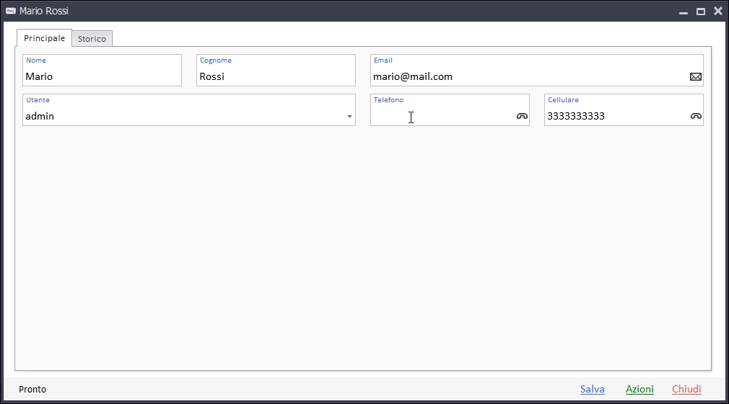729x404 pixels.
Task: Click into the Cognome field containing Rossi
Action: pos(274,76)
